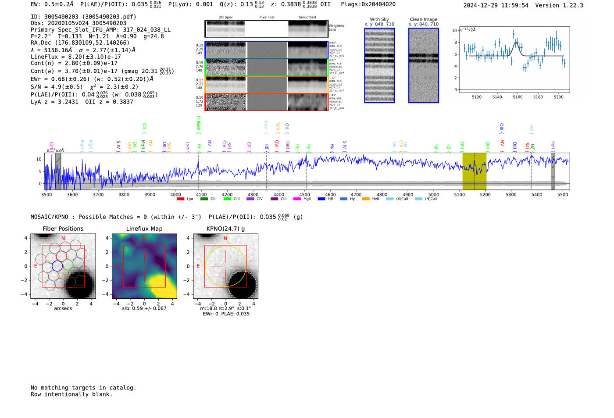Click the yellow highlighted region in the spectrum
The height and width of the screenshot is (418, 614).
[x=474, y=171]
